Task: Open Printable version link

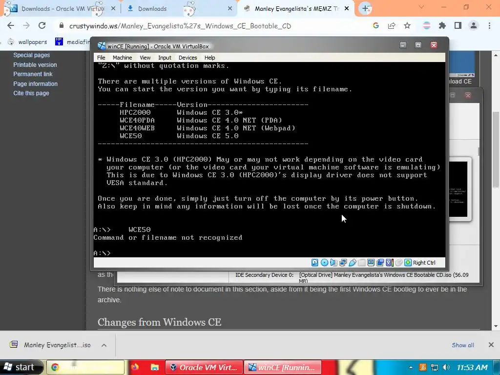Action: point(35,64)
